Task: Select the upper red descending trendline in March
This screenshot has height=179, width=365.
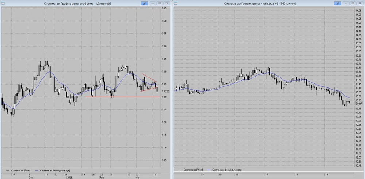Action: [149, 78]
